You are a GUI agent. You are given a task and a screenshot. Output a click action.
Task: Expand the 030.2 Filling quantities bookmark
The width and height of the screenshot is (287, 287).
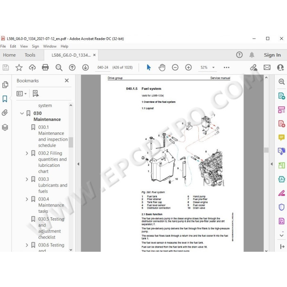point(27,153)
